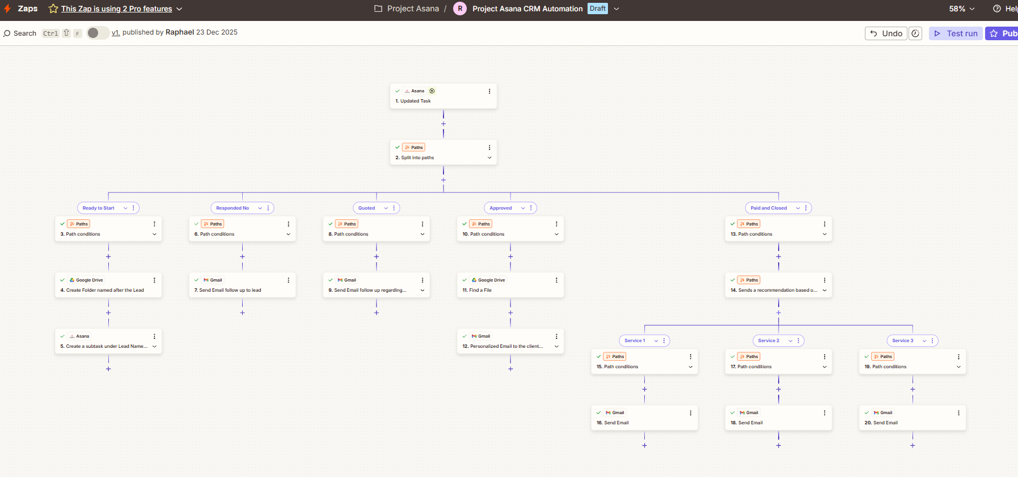Open options menu of Updated Task step
This screenshot has height=477, width=1018.
489,91
